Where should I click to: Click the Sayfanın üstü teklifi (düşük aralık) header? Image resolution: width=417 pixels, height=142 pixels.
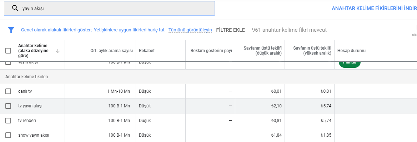262,51
